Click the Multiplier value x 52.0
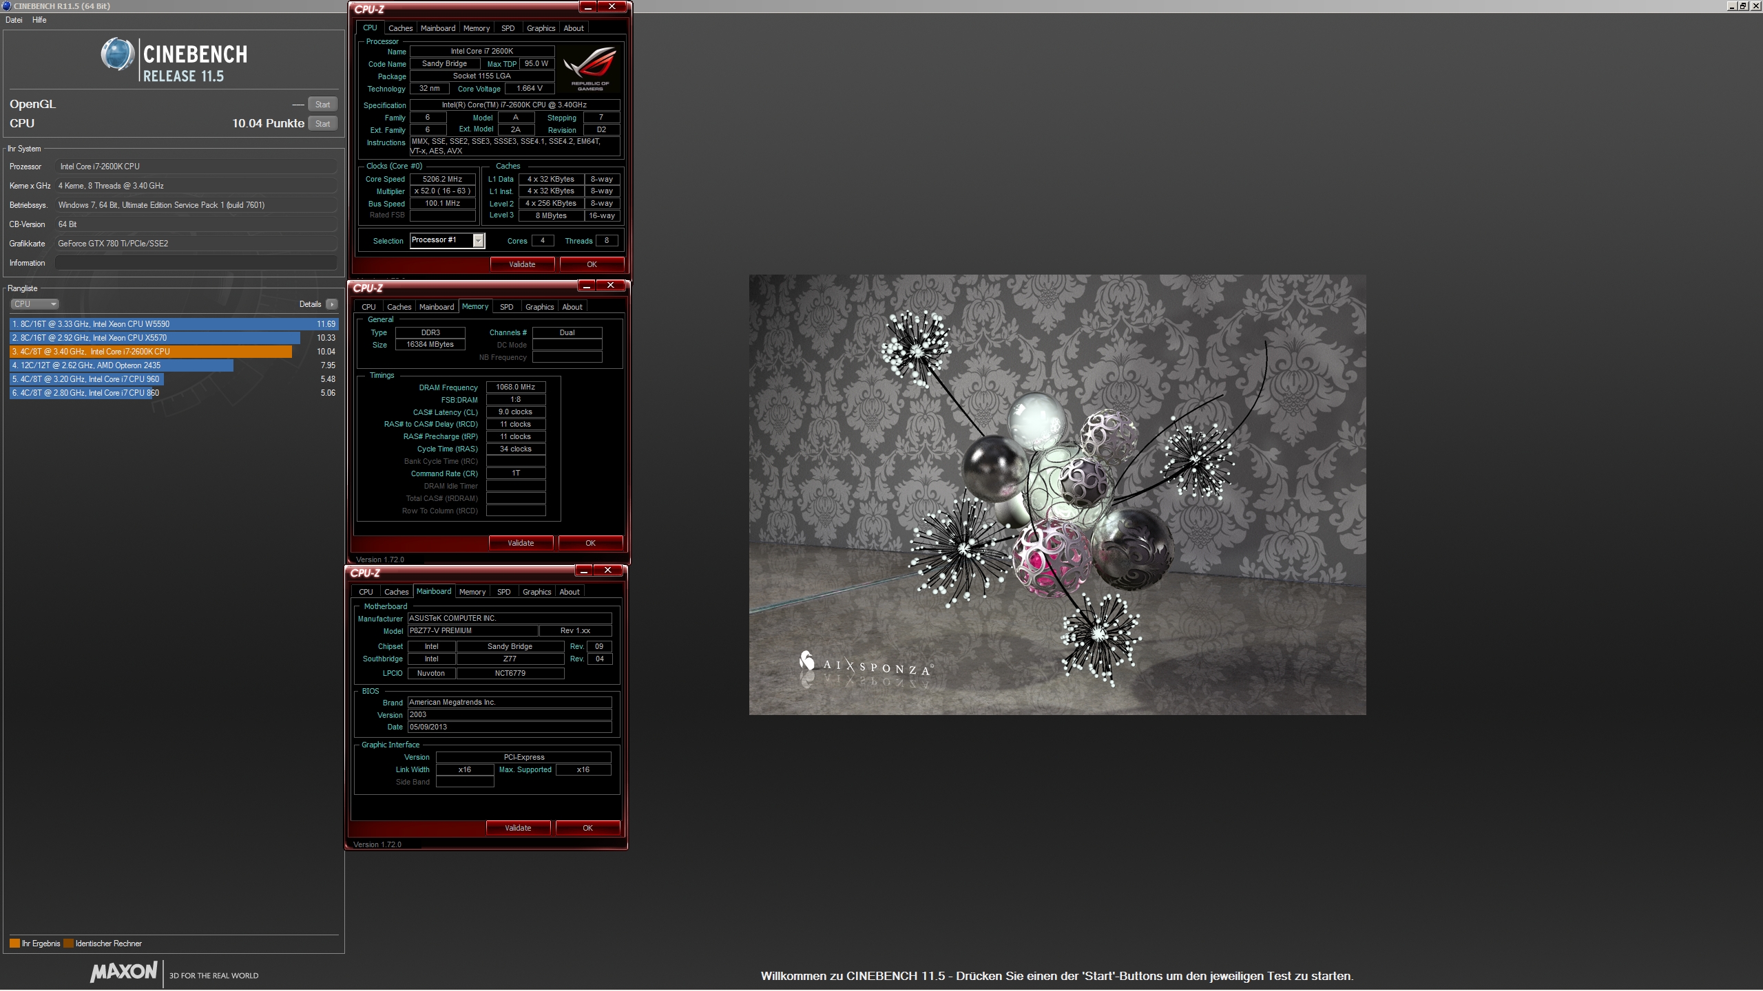 pyautogui.click(x=442, y=191)
